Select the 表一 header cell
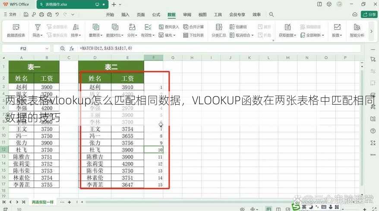Viewport: 379px width, 211px height. pos(34,67)
